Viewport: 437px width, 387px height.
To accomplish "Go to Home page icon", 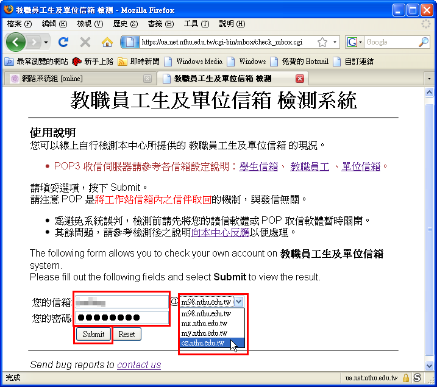I will [x=107, y=42].
